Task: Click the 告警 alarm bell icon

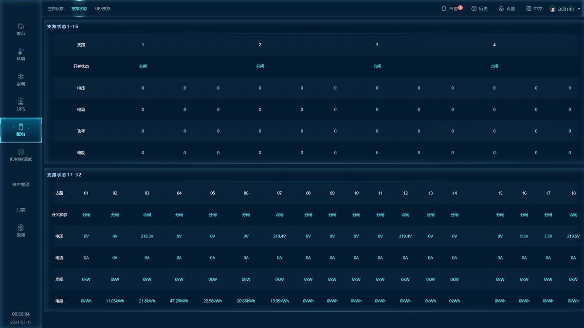Action: [444, 9]
